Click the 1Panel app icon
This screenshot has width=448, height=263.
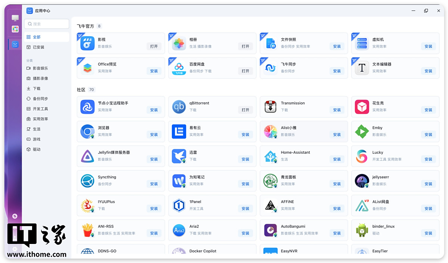(179, 206)
